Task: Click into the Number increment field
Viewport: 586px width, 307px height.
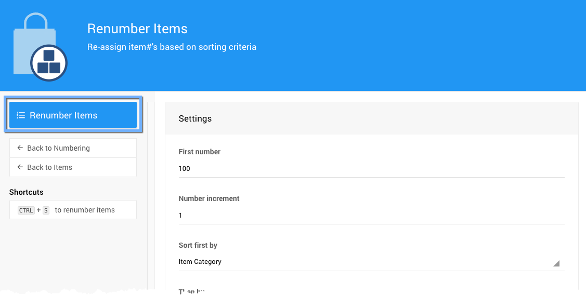Action: tap(371, 216)
